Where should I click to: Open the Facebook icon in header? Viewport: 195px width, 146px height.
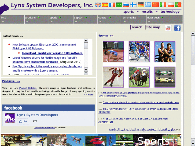177,28
